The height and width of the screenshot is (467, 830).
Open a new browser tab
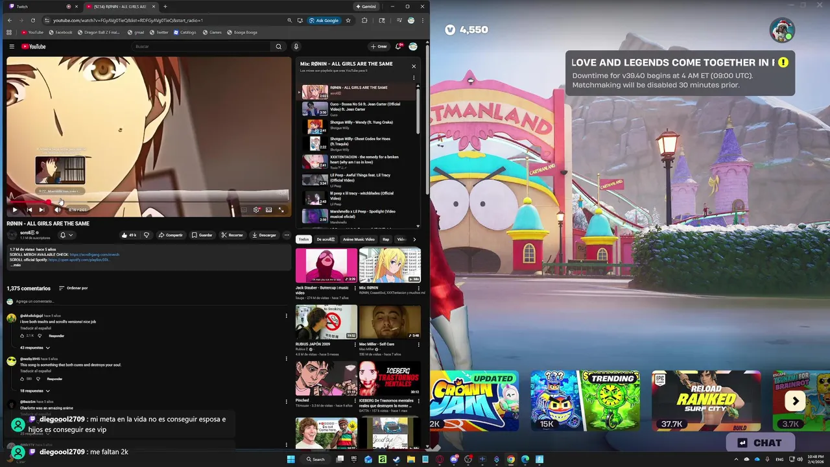point(165,6)
